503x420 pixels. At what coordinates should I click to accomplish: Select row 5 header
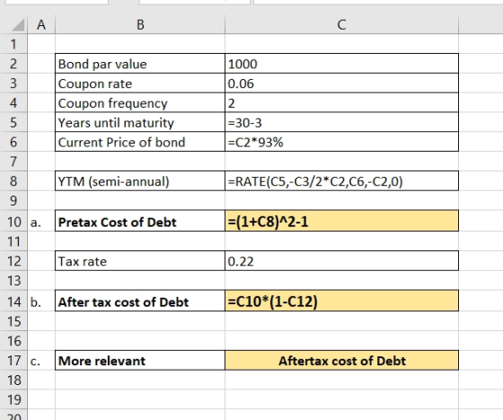tap(13, 122)
